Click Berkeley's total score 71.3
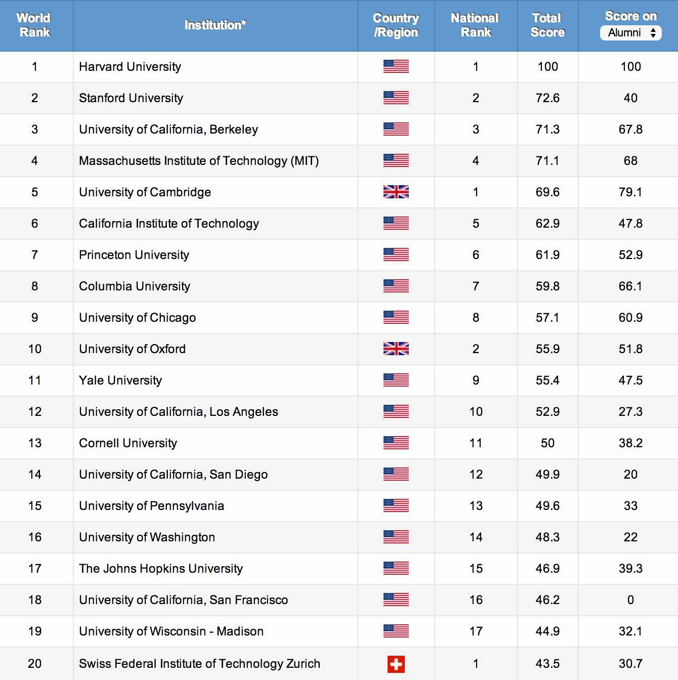This screenshot has width=678, height=680. click(547, 130)
